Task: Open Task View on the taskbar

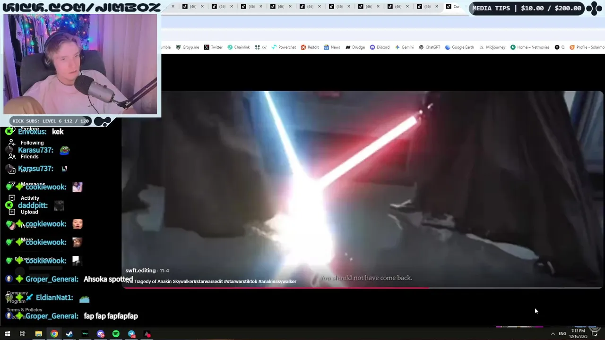Action: (22, 334)
